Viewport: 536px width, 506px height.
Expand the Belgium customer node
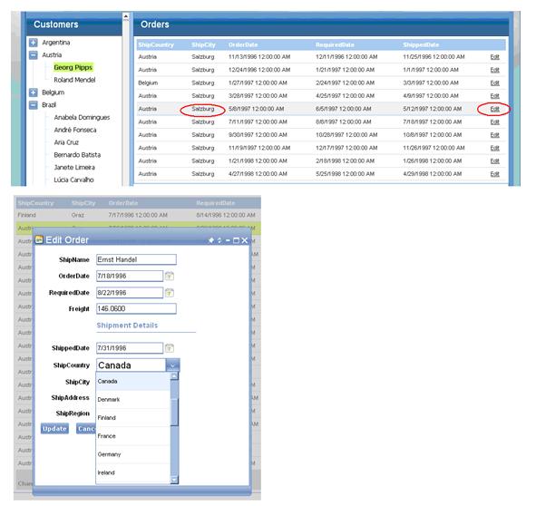[34, 92]
